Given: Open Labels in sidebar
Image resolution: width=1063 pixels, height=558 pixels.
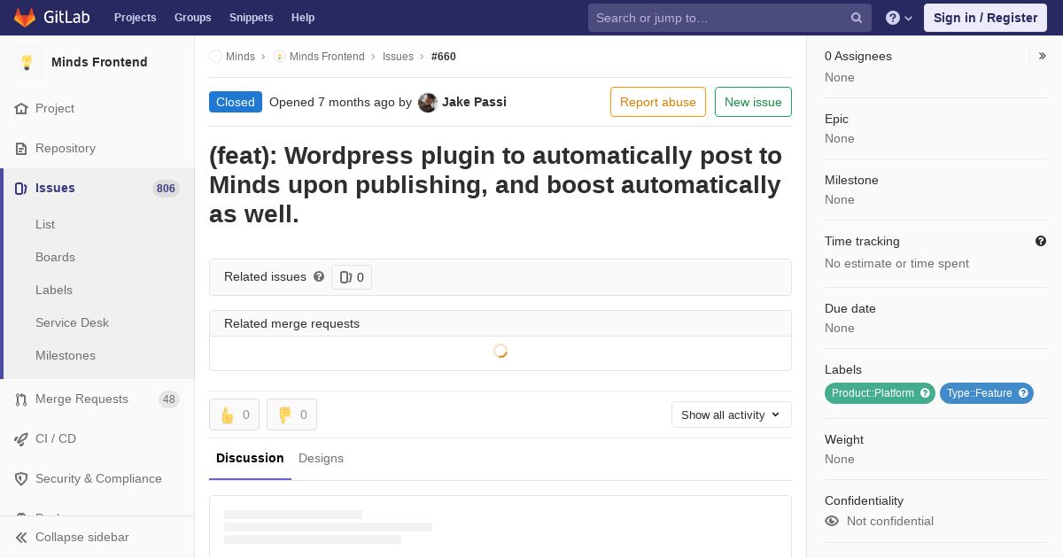Looking at the screenshot, I should [54, 291].
